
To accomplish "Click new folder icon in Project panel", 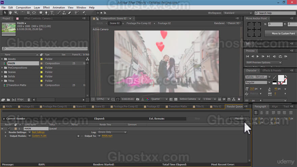I will tap(8, 100).
